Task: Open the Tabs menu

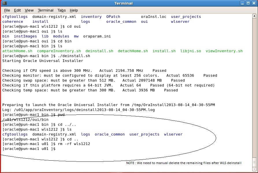Action: 62,10
